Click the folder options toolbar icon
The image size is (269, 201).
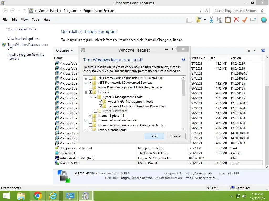pos(199,20)
